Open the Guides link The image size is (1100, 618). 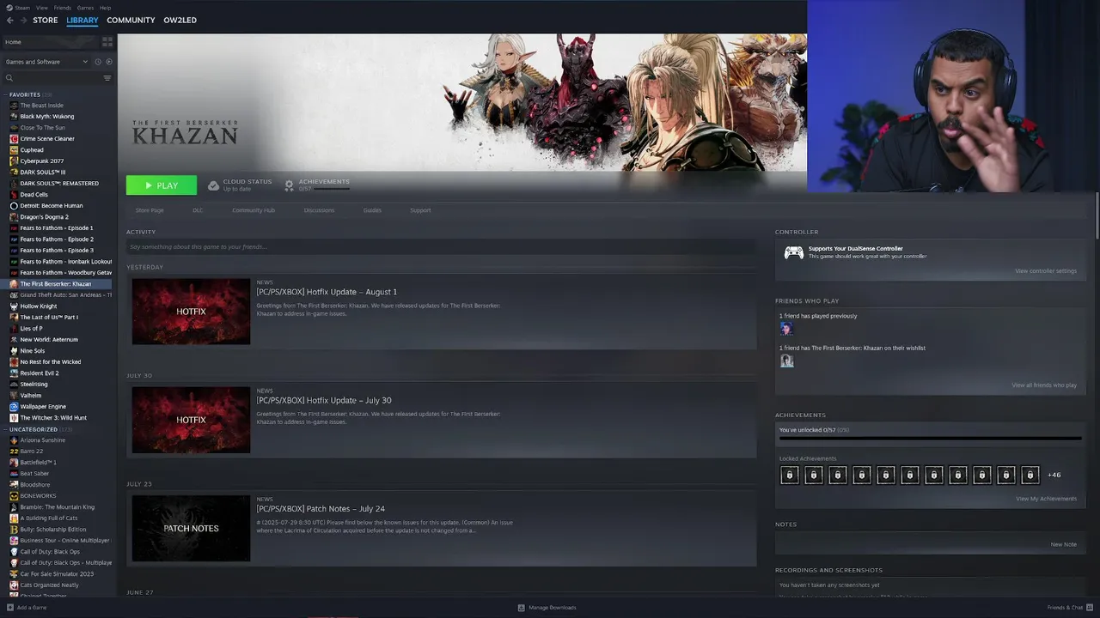tap(372, 210)
